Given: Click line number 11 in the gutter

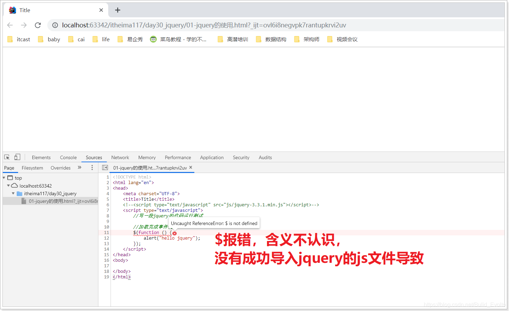Looking at the screenshot, I should coord(106,233).
